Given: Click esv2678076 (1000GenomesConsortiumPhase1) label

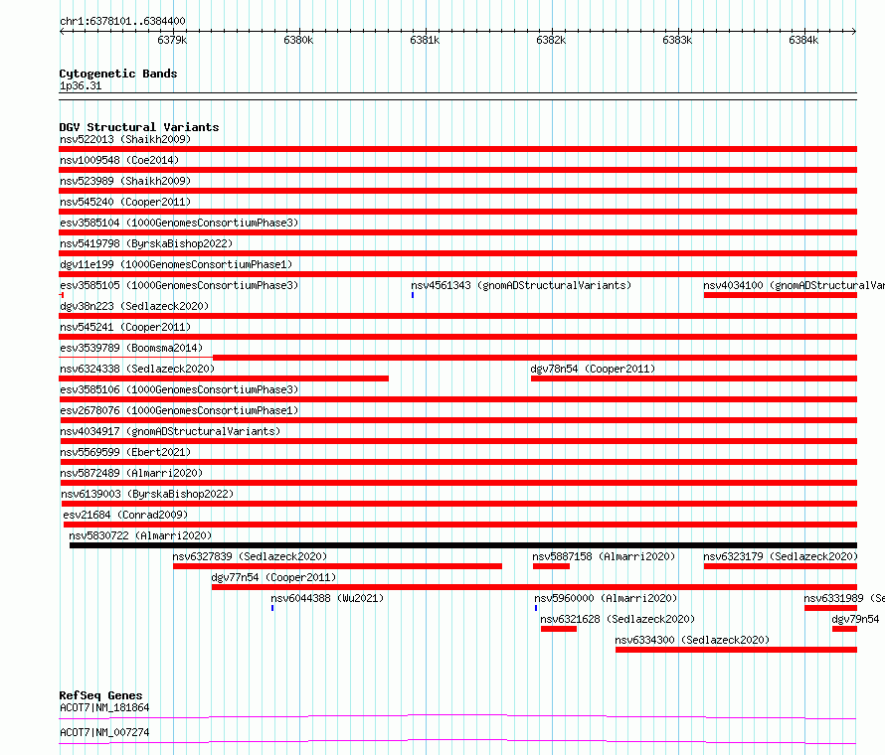Looking at the screenshot, I should (x=179, y=410).
